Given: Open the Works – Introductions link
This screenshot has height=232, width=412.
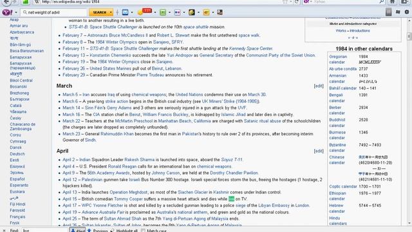Looking at the screenshot, I should coord(353,30).
